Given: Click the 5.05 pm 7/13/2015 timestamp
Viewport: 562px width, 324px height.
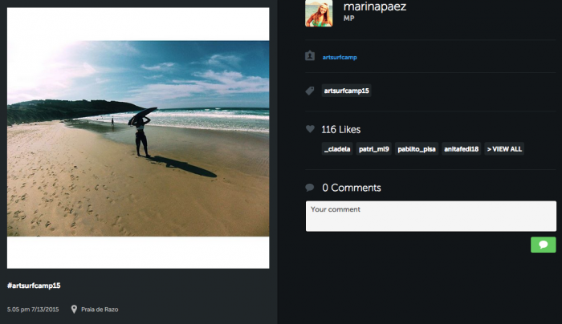Looking at the screenshot, I should click(33, 310).
